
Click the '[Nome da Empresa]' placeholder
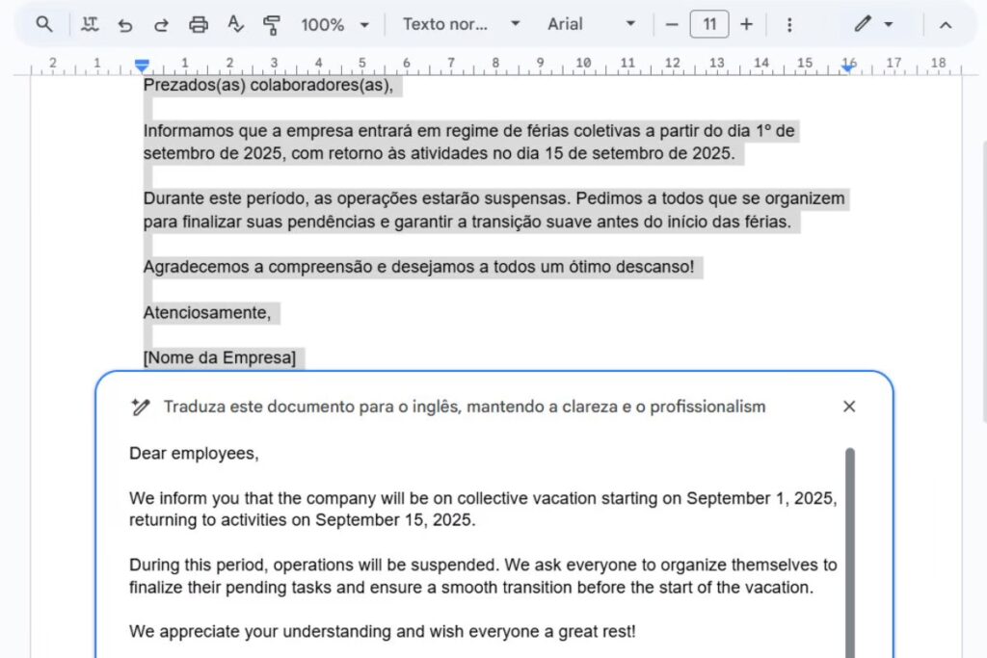pos(220,358)
